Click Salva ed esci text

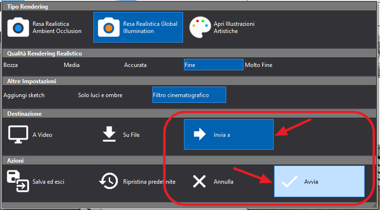[x=48, y=182]
